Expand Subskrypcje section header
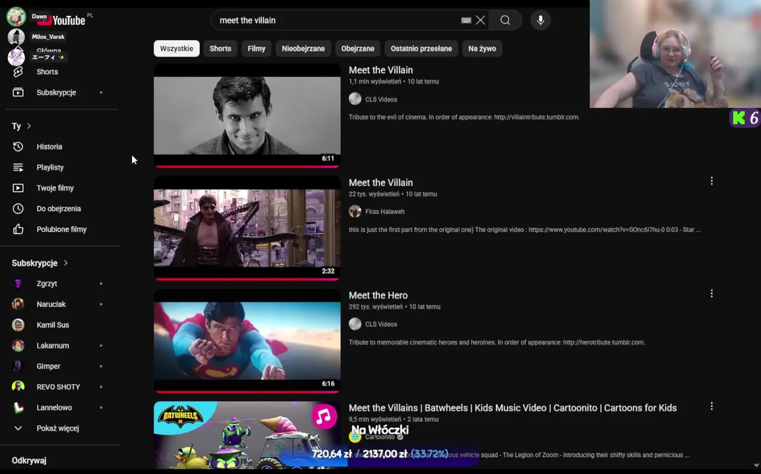Screen dimensions: 761x474 coord(40,263)
